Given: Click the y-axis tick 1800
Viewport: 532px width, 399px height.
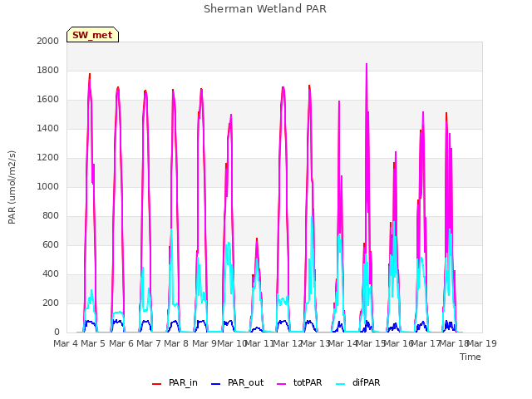Looking at the screenshot, I should pos(48,70).
